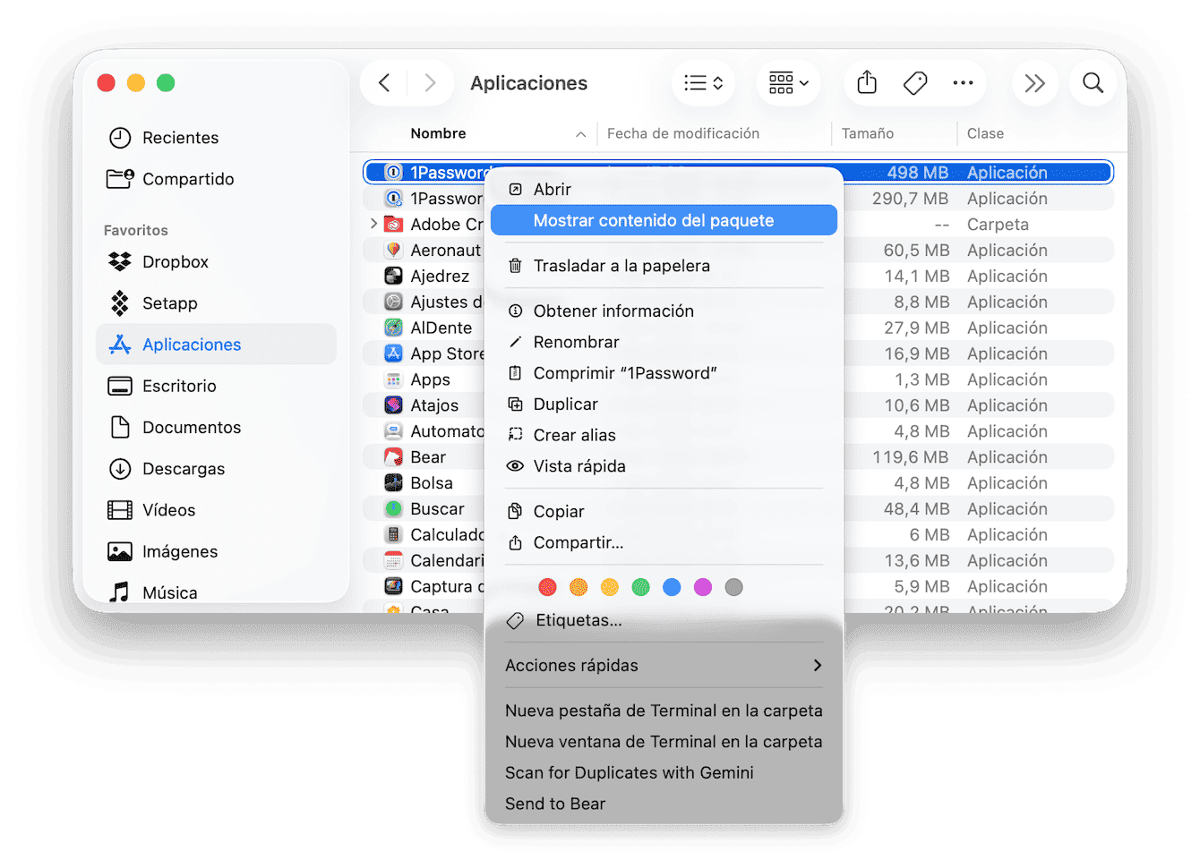This screenshot has height=860, width=1200.
Task: Click the search magnifier icon
Action: pos(1093,83)
